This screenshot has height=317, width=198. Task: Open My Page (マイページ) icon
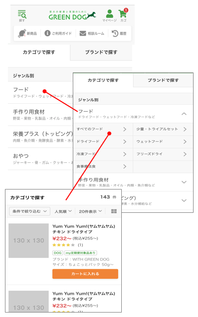(x=109, y=15)
